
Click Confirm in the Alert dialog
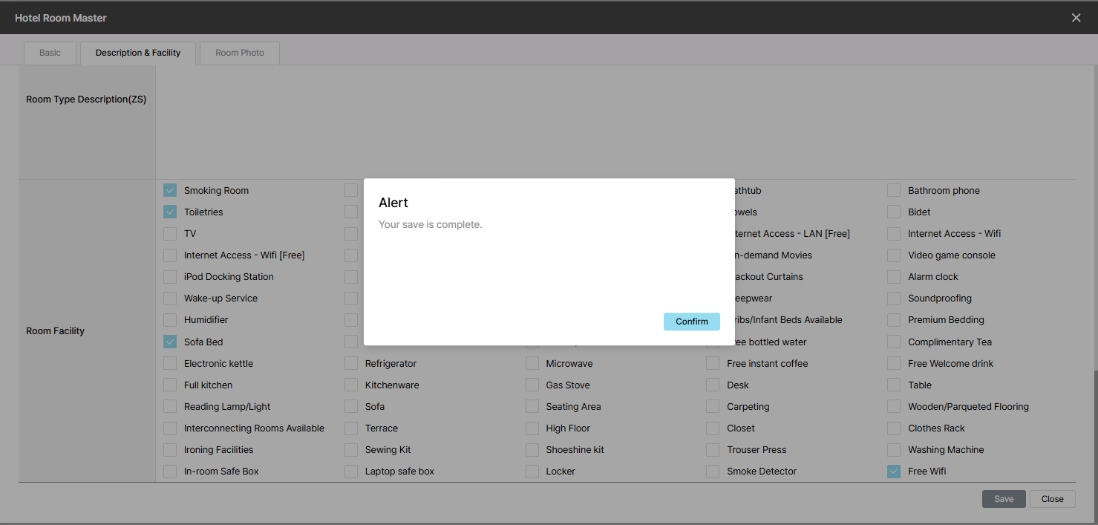click(x=691, y=322)
